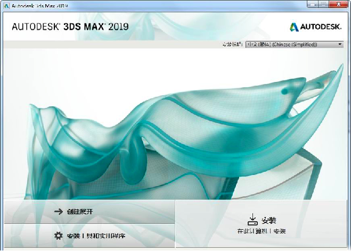Click the download icon above 安装
The image size is (351, 251).
252,220
